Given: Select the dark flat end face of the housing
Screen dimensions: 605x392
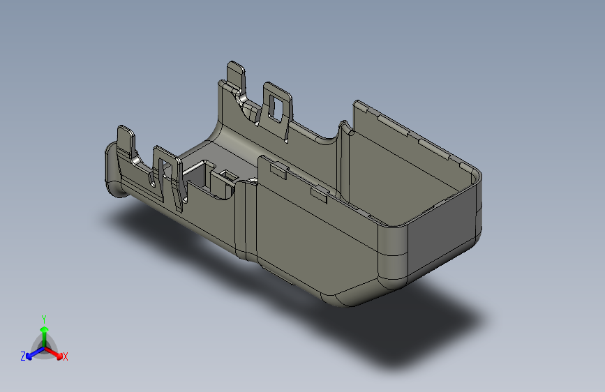Looking at the screenshot, I should pyautogui.click(x=441, y=230).
